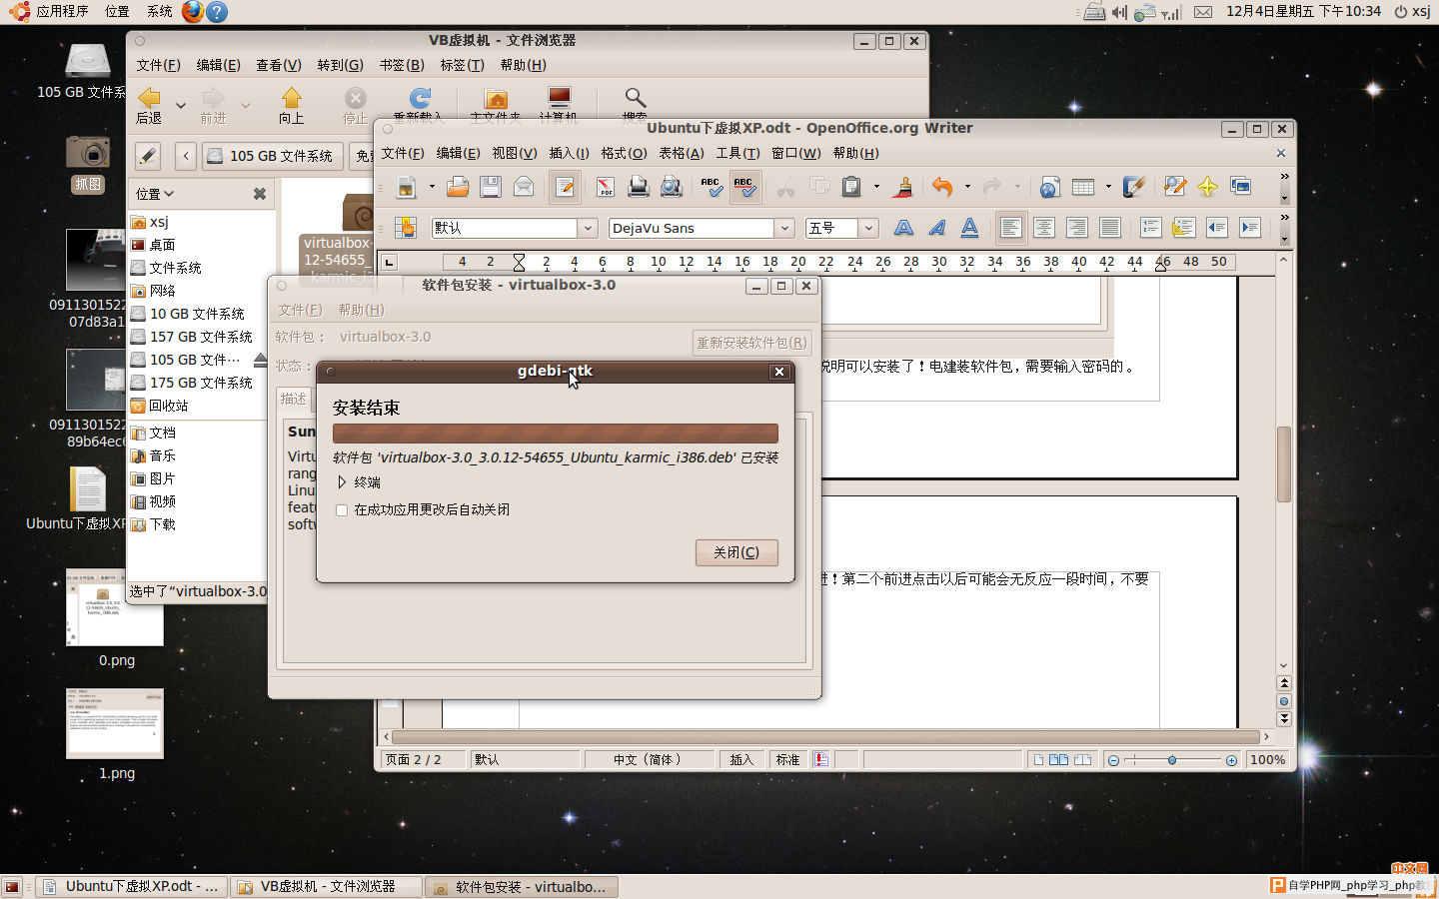Select 157 GB 文件系统 in the sidebar
1439x899 pixels.
[x=192, y=337]
